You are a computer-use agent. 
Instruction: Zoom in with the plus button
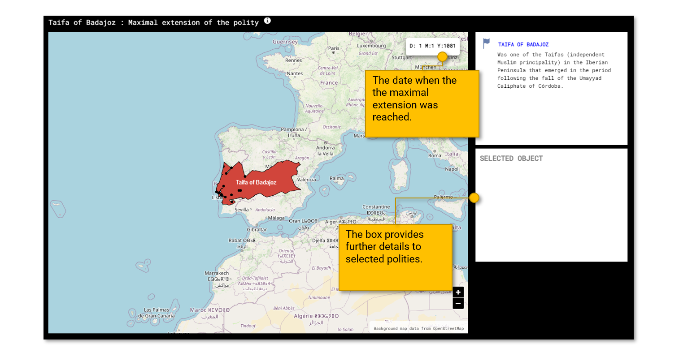pos(458,292)
